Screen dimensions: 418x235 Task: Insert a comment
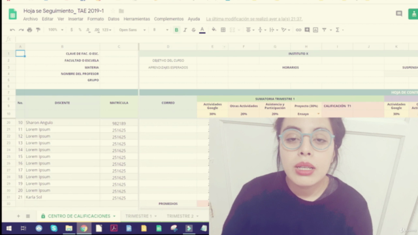pos(307,30)
